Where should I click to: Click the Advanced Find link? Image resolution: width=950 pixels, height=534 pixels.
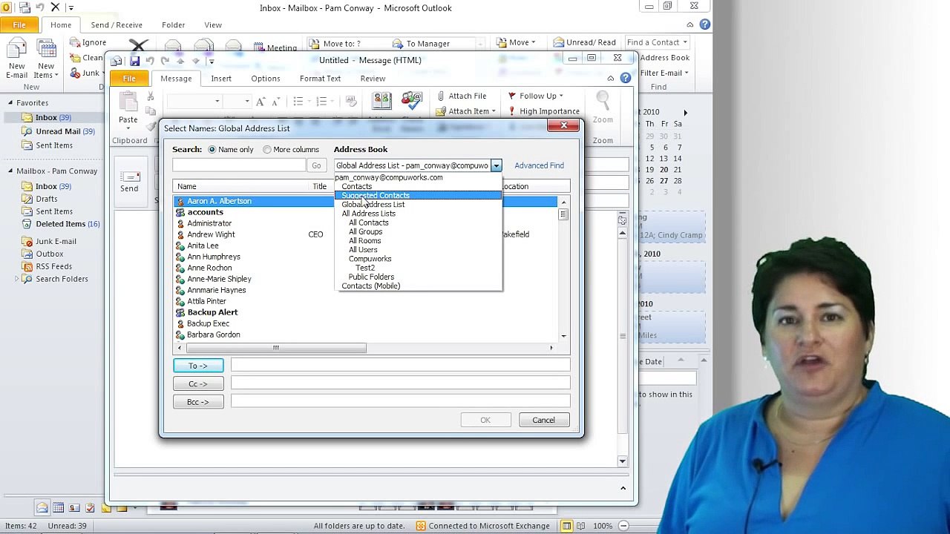[539, 166]
